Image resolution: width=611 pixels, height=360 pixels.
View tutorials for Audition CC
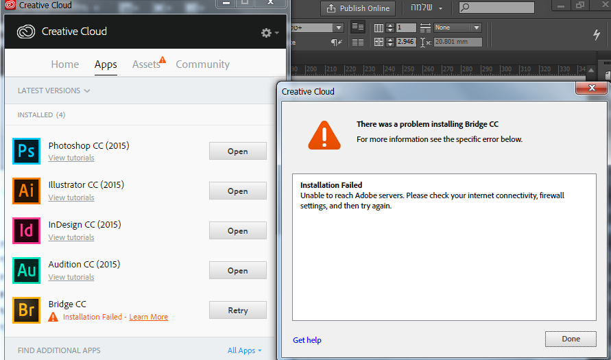click(71, 277)
